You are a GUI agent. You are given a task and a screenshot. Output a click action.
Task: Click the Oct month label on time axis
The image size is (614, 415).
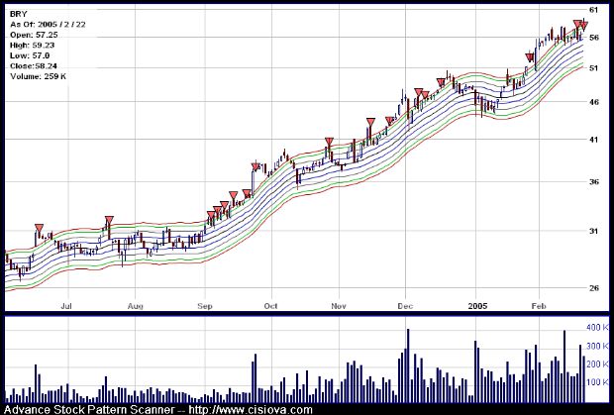271,305
